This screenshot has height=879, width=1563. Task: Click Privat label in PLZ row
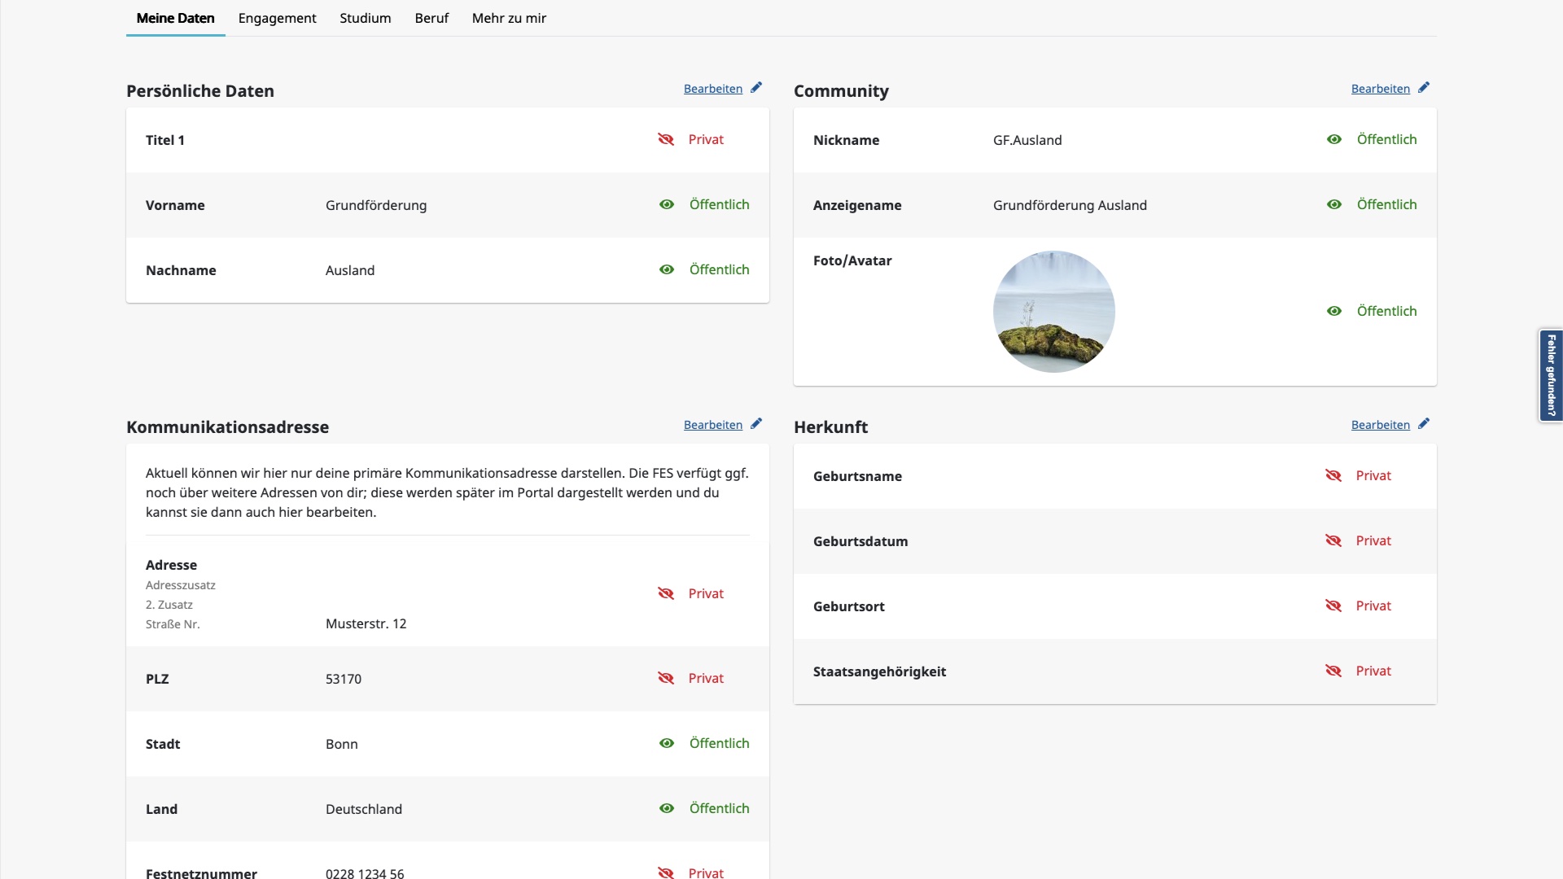tap(706, 678)
